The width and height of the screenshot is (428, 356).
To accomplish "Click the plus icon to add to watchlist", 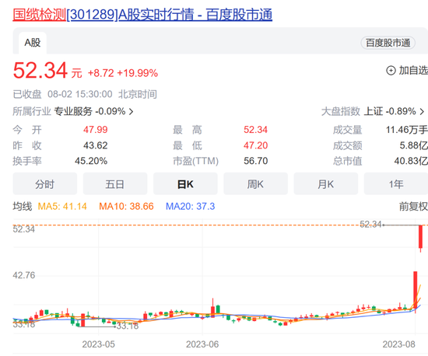I will click(391, 71).
